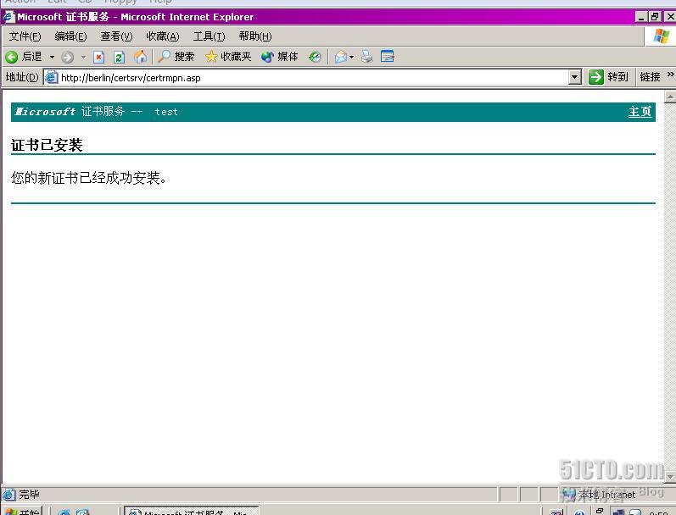Click the Forward arrow icon
The height and width of the screenshot is (515, 676).
[x=67, y=57]
